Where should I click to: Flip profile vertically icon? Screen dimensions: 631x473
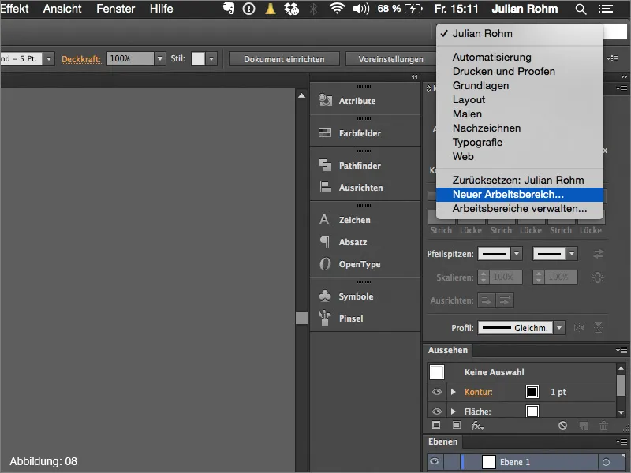[x=599, y=327]
